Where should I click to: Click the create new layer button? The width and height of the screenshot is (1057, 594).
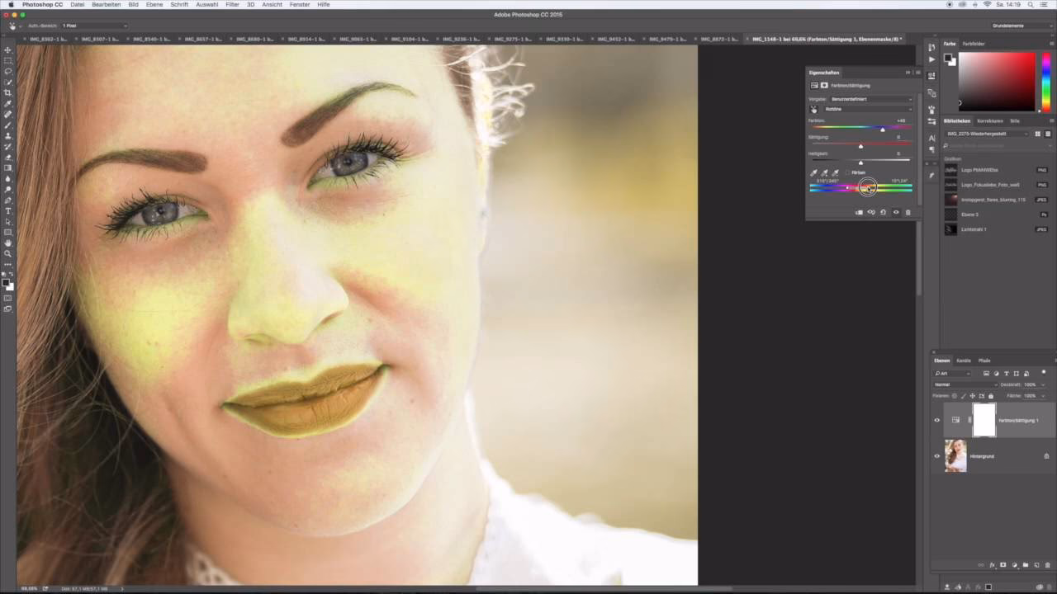coord(1037,565)
